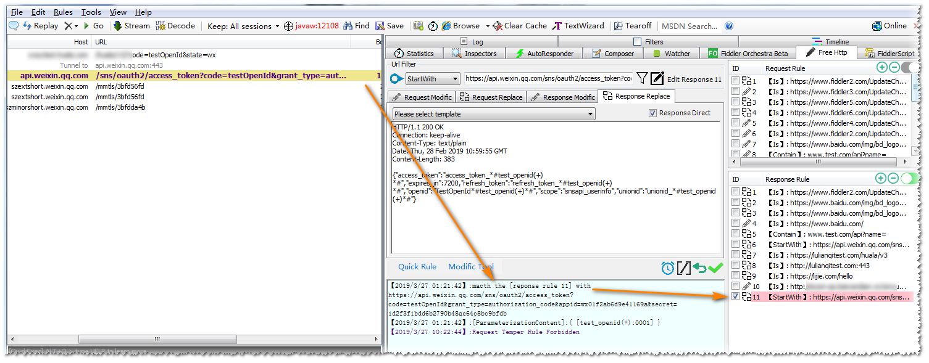
Task: Click the alarm clock delay icon
Action: (667, 268)
